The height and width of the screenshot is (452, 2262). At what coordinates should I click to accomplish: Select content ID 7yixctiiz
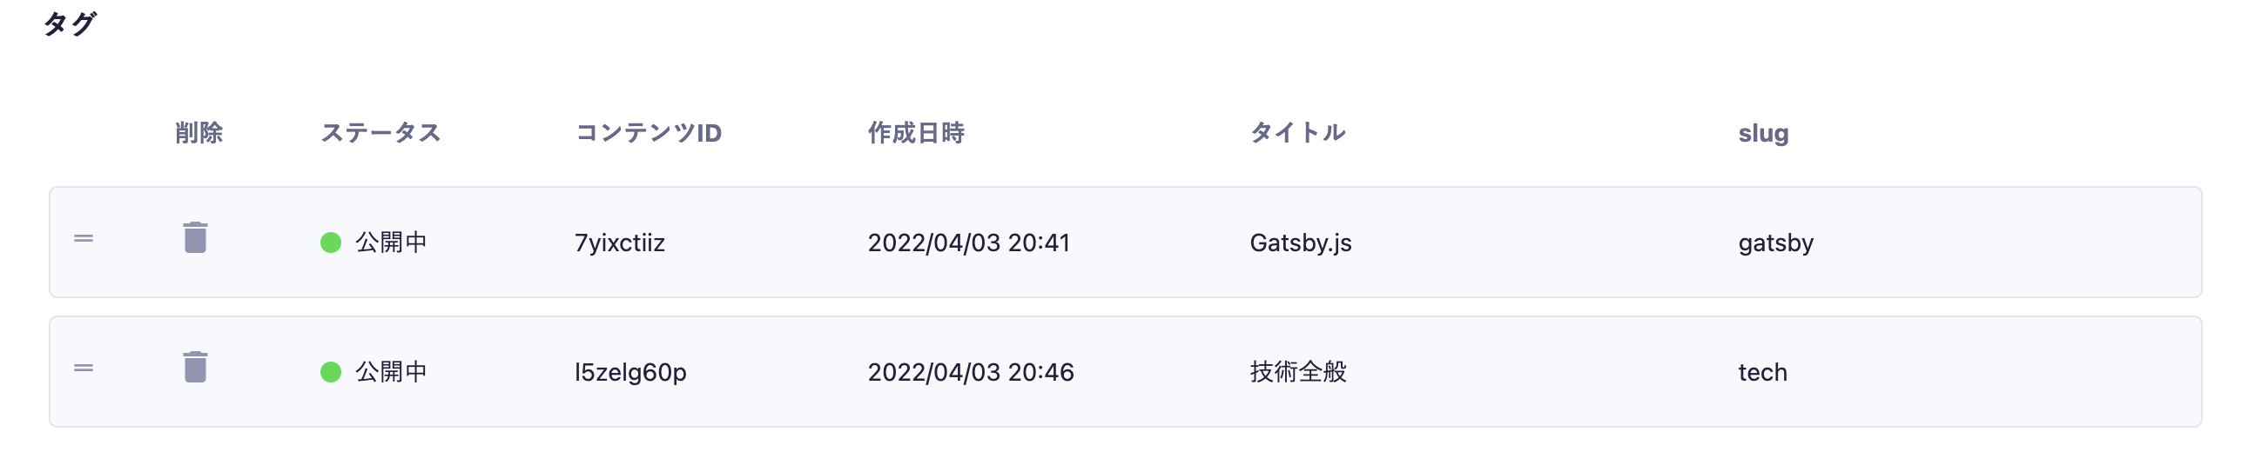[619, 243]
